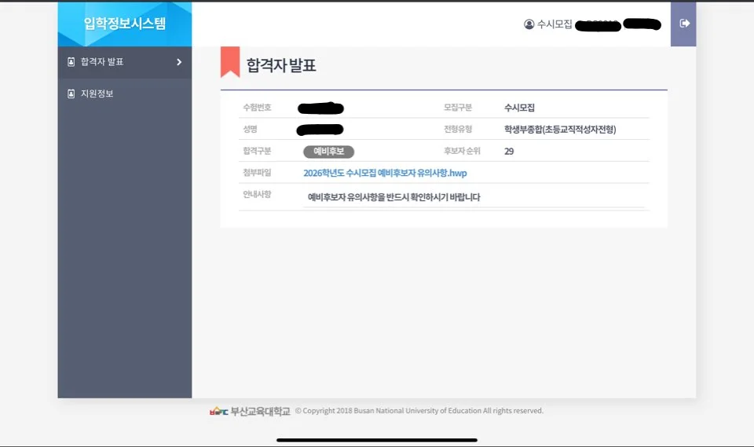
Task: Click the 예비후보 status badge
Action: (328, 152)
